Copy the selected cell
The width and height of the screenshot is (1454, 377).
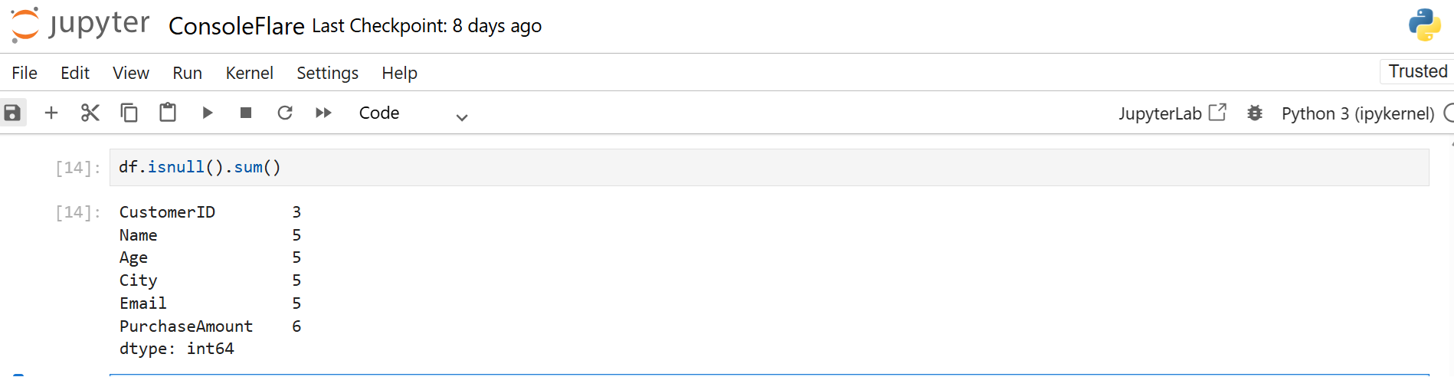pyautogui.click(x=129, y=113)
